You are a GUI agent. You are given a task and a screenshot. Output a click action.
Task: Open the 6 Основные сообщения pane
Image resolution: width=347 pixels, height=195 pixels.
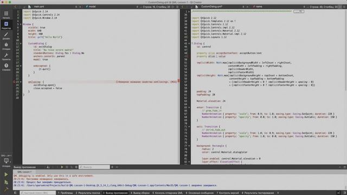tap(200, 193)
